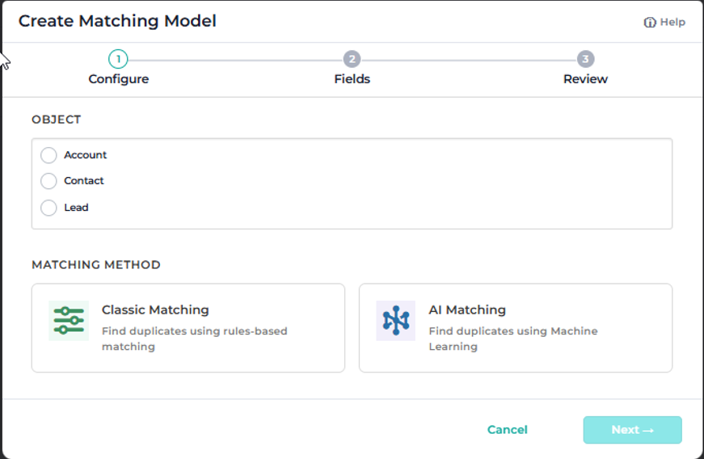Viewport: 704px width, 459px height.
Task: Click the Next button
Action: (x=633, y=430)
